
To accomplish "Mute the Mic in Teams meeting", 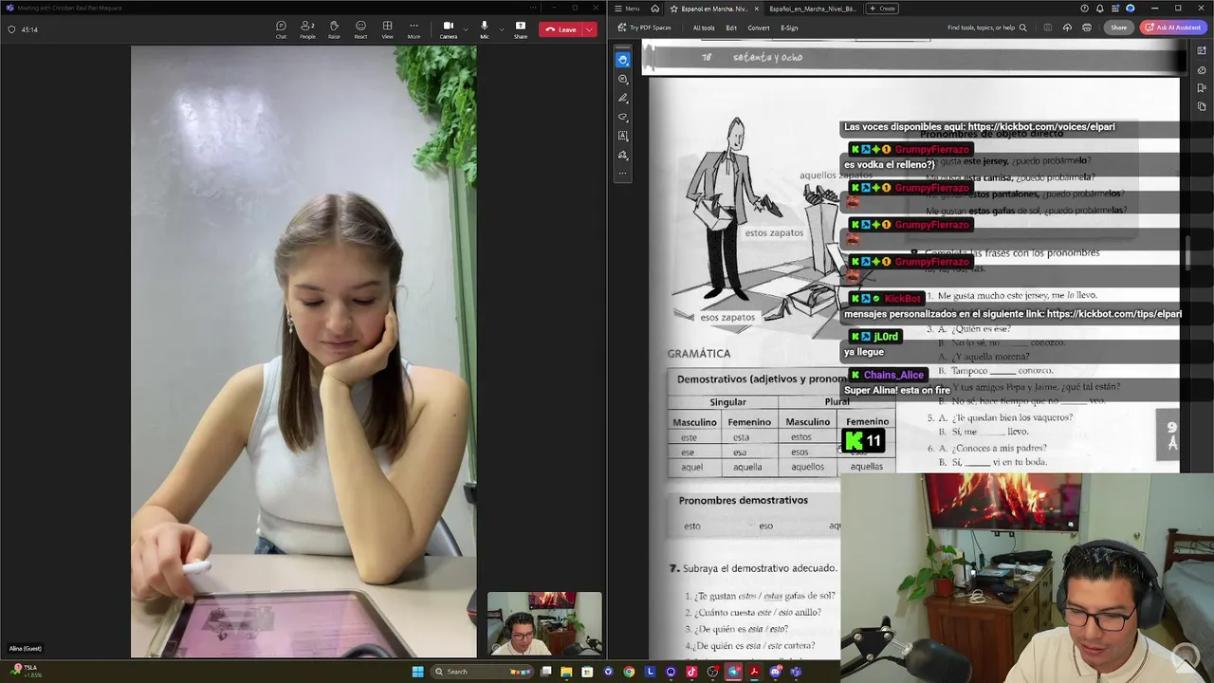I will pyautogui.click(x=484, y=29).
